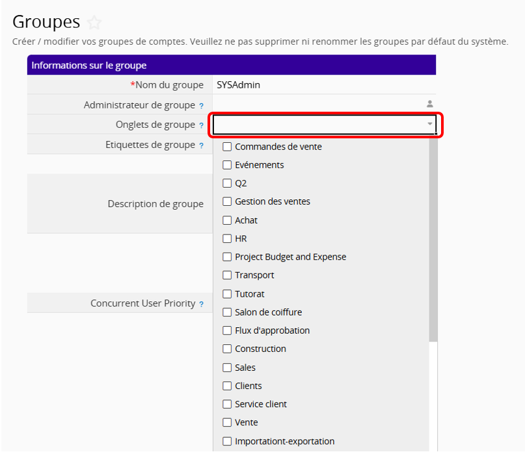Check the Evénements option

227,165
